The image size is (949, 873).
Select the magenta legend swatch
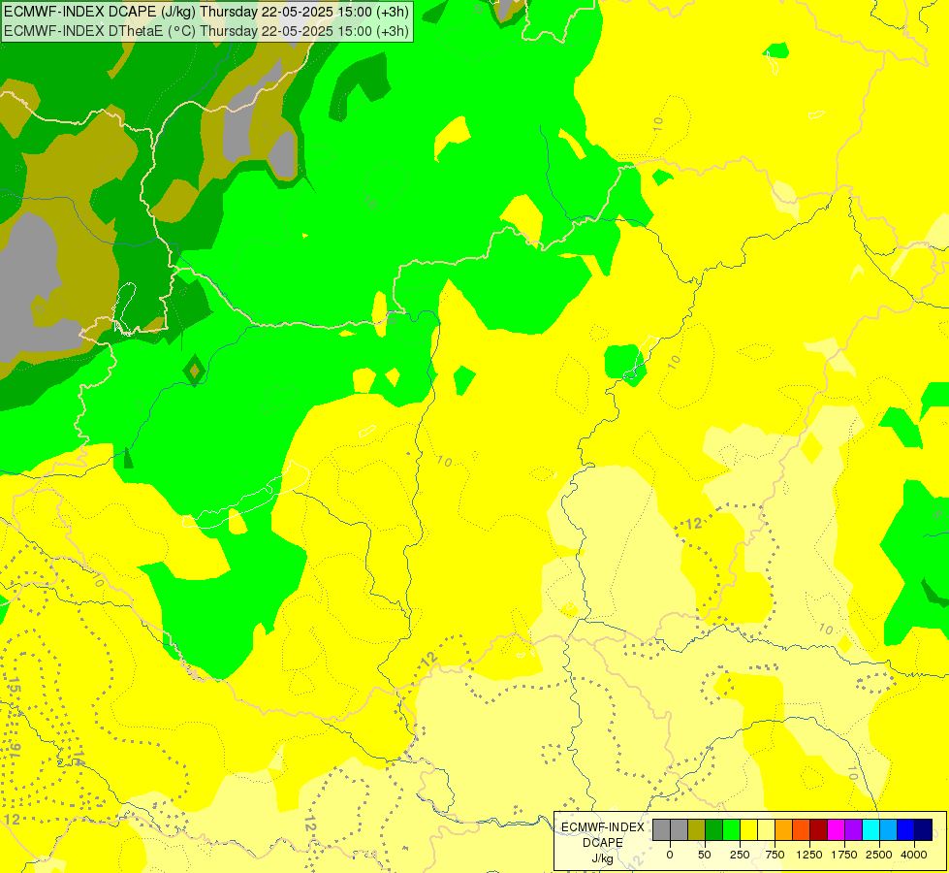coord(837,829)
